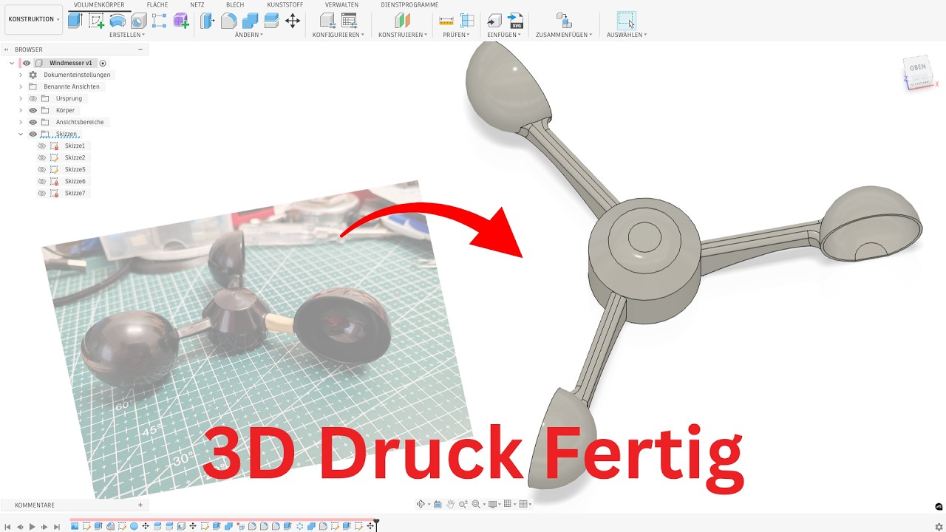
Task: Play the timeline
Action: point(32,527)
